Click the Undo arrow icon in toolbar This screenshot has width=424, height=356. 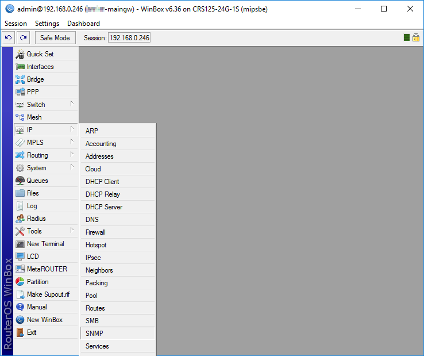pyautogui.click(x=9, y=37)
